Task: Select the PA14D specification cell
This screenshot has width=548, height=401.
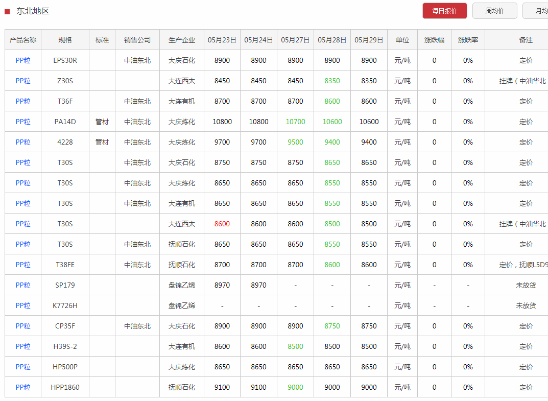Action: pyautogui.click(x=65, y=122)
